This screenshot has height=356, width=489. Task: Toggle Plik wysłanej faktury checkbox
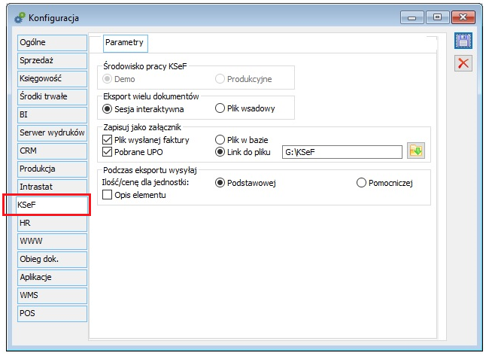click(107, 140)
